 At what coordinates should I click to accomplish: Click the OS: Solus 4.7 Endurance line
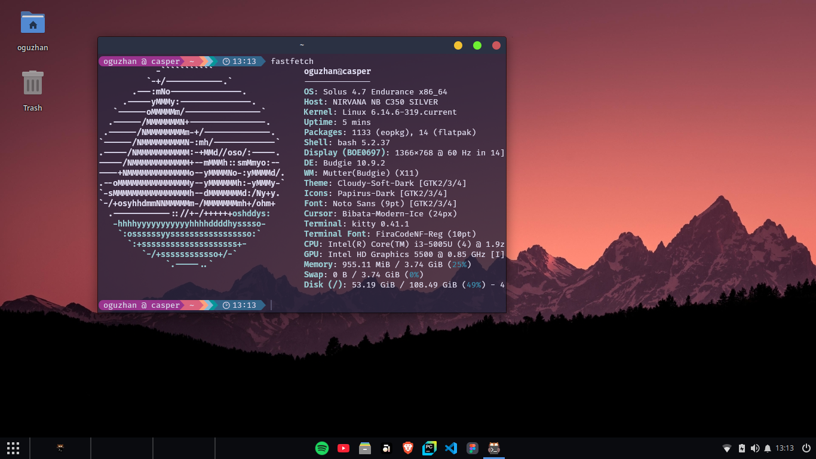(x=375, y=92)
